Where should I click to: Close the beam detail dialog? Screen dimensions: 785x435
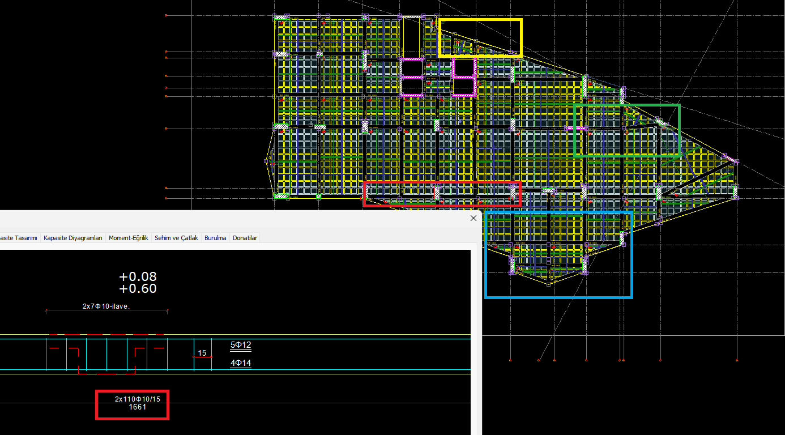473,218
